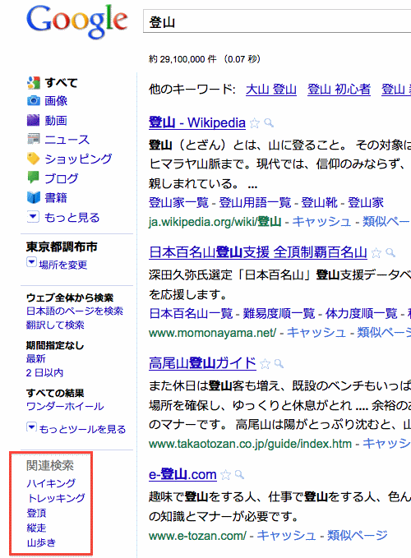Switch to ショッピング search
Image resolution: width=411 pixels, height=558 pixels.
point(78,159)
